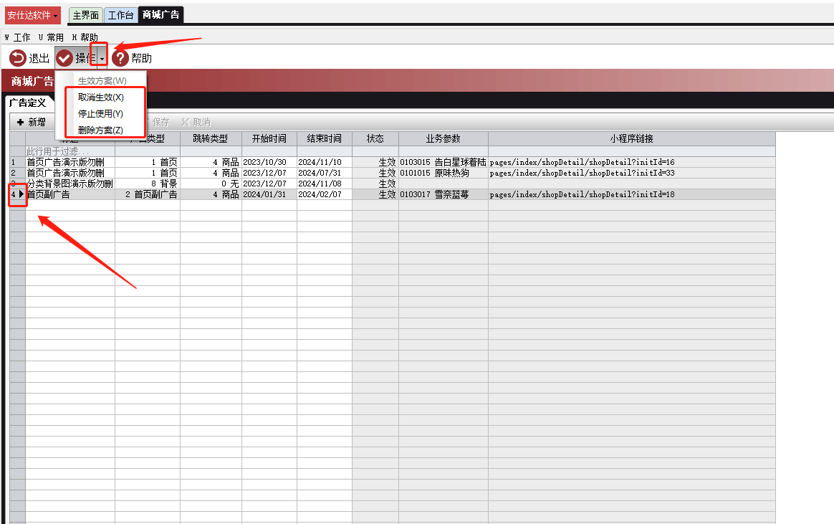This screenshot has height=524, width=834.
Task: Switch to the 主界面 tab
Action: coord(86,16)
